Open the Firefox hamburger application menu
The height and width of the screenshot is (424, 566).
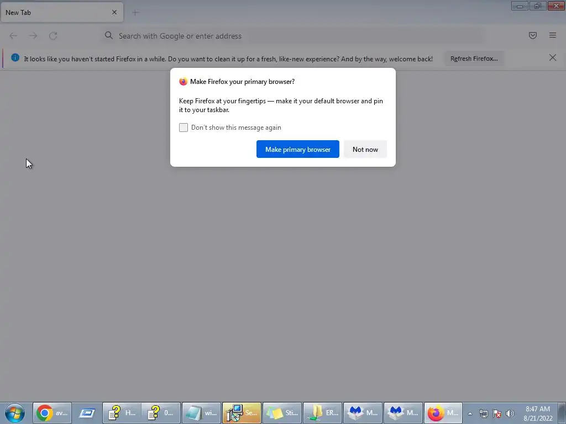[552, 35]
